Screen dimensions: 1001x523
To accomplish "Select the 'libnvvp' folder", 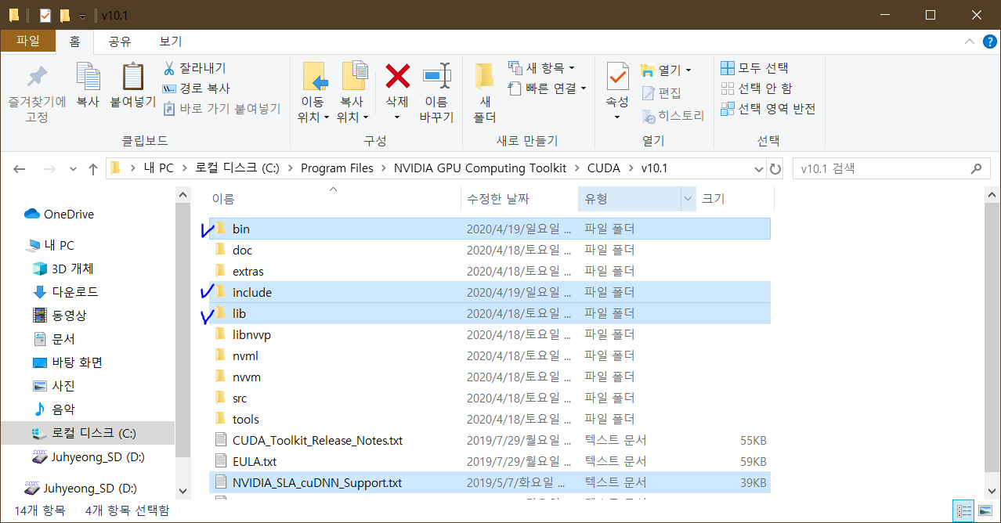I will [x=490, y=334].
